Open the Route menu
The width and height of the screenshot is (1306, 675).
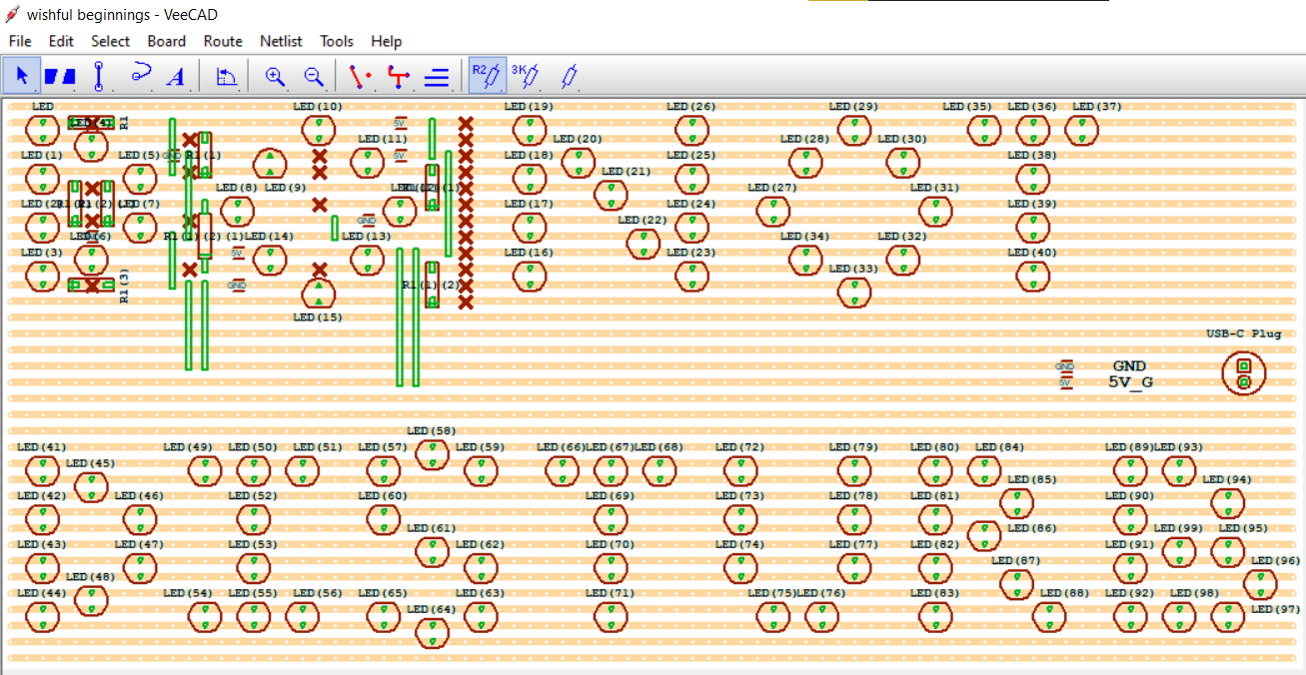tap(223, 41)
